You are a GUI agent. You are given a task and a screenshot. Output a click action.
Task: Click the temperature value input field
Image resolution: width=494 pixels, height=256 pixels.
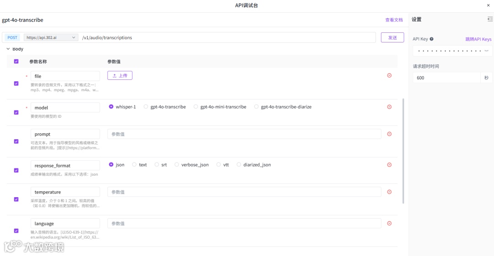pos(244,192)
